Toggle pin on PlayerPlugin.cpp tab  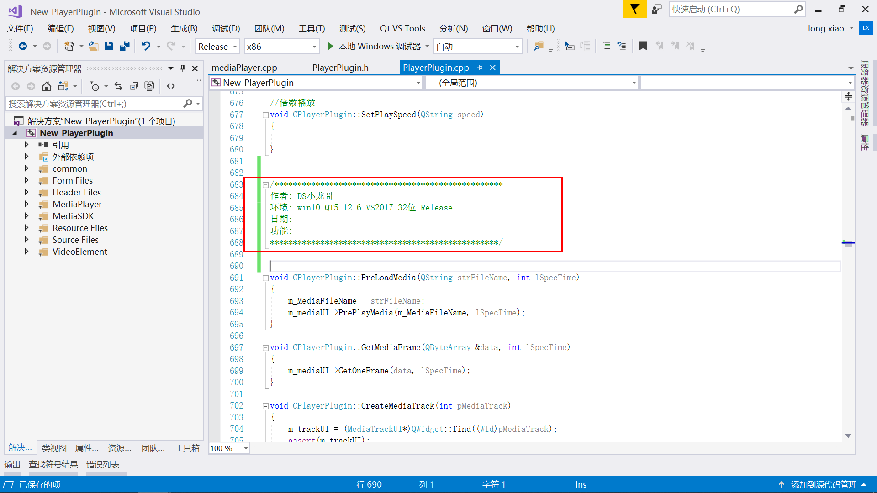480,68
